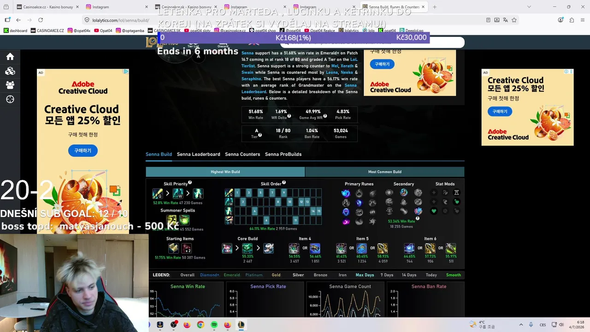
Task: Click the second green summoner spell icon
Action: click(184, 220)
